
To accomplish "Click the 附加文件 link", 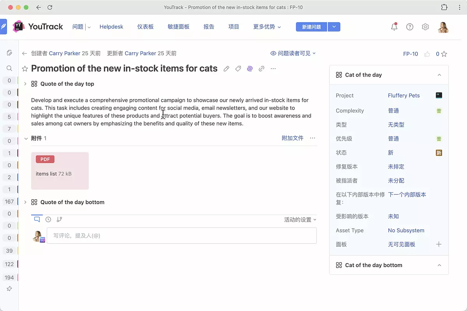I will coord(292,138).
